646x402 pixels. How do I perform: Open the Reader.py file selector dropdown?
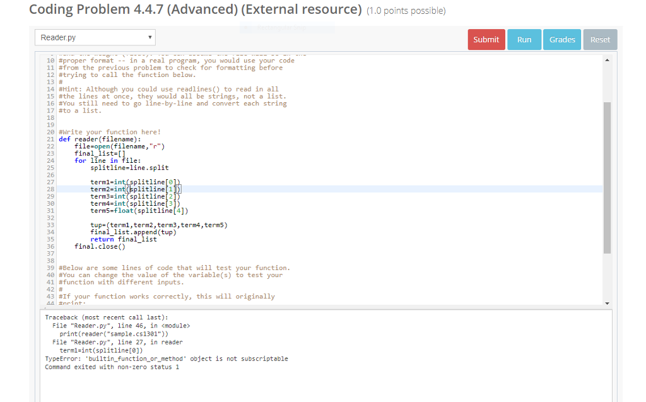tap(95, 37)
